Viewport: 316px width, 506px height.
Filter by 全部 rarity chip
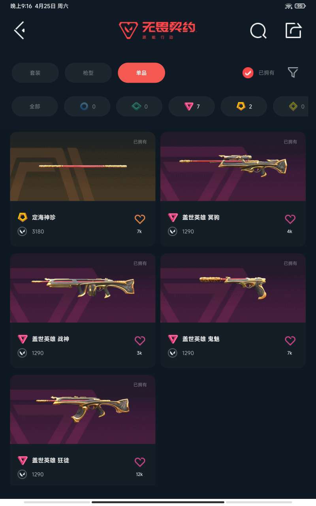35,106
